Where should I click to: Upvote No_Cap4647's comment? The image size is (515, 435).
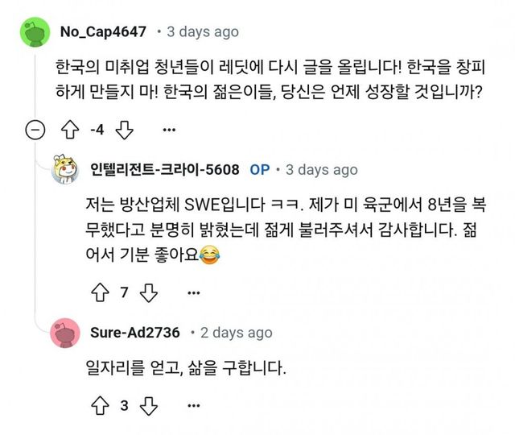tap(72, 130)
